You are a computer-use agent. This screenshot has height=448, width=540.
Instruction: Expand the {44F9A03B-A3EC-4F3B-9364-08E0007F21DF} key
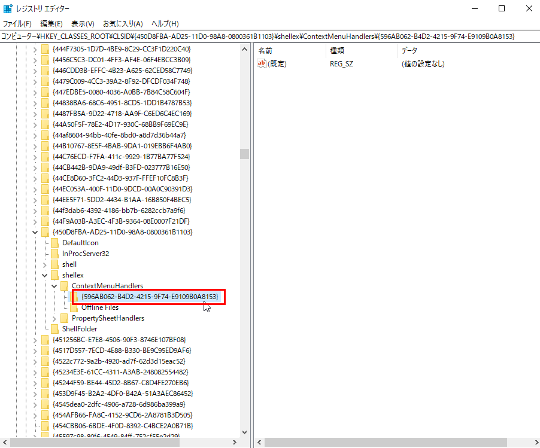tap(35, 221)
